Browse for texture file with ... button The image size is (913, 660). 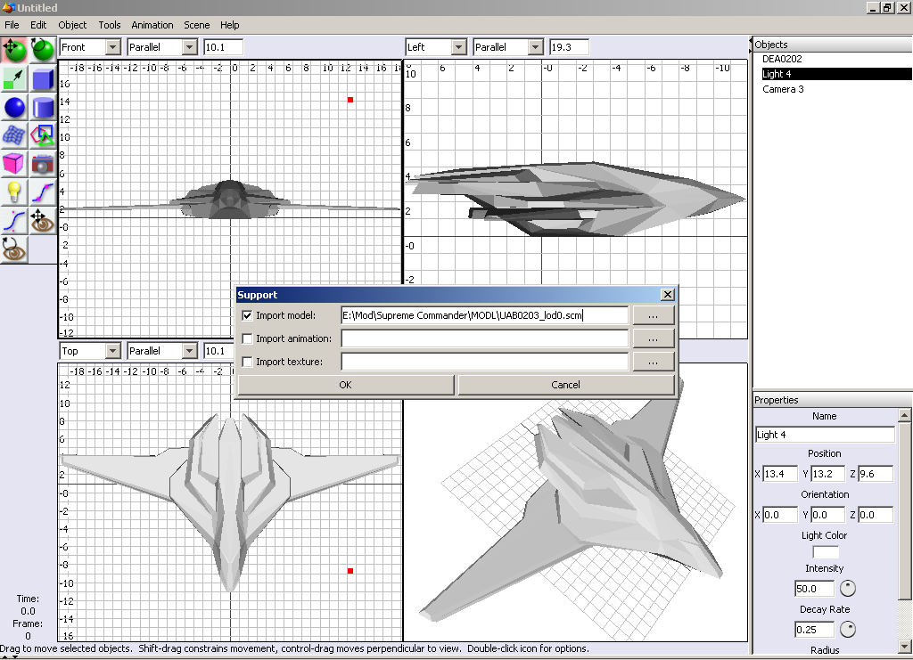(654, 362)
